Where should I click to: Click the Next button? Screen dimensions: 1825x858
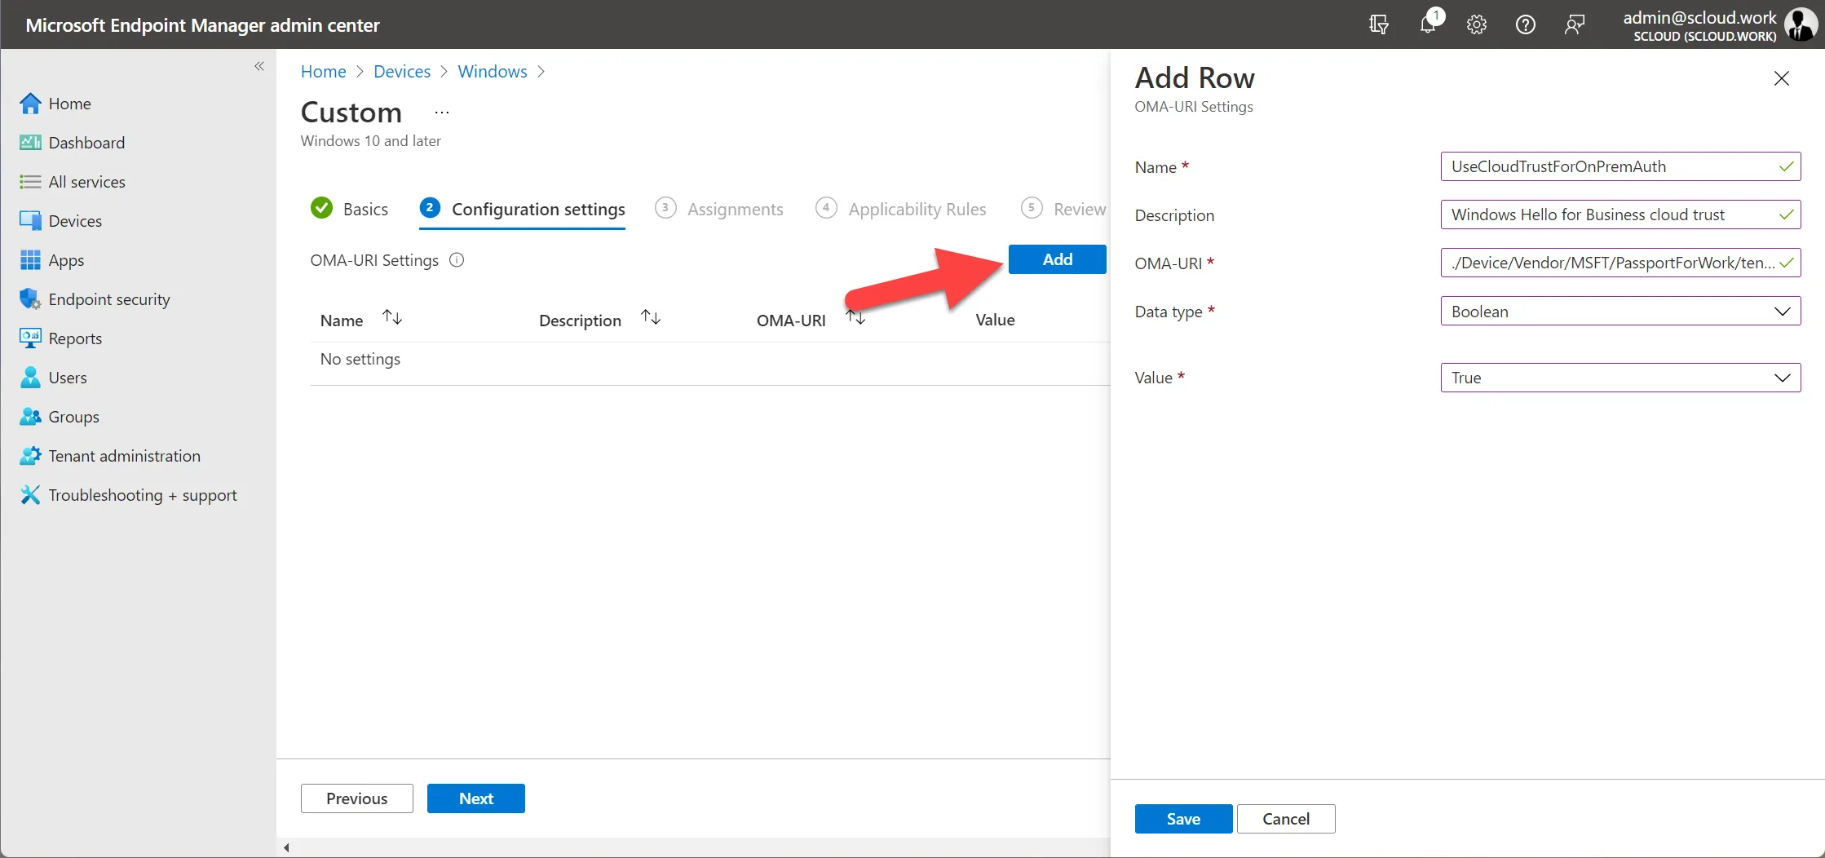click(476, 798)
